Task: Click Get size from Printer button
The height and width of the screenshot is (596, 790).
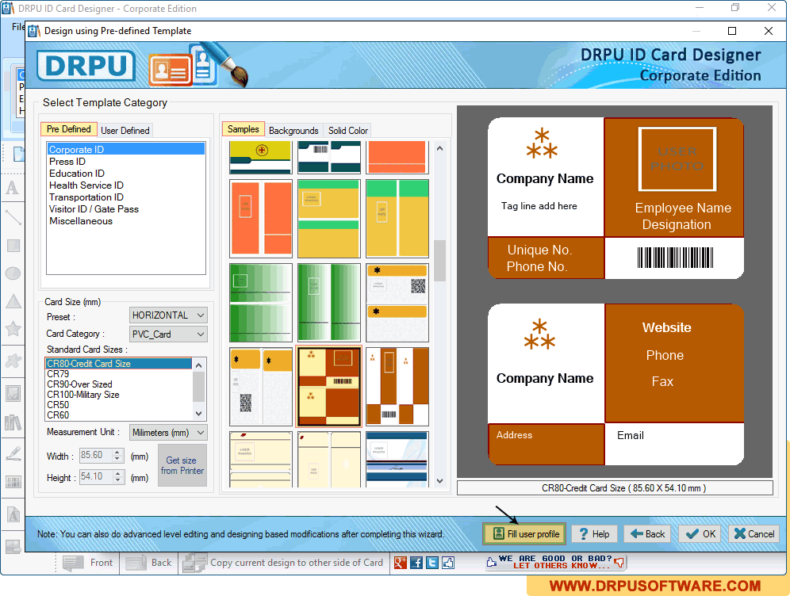Action: click(182, 465)
